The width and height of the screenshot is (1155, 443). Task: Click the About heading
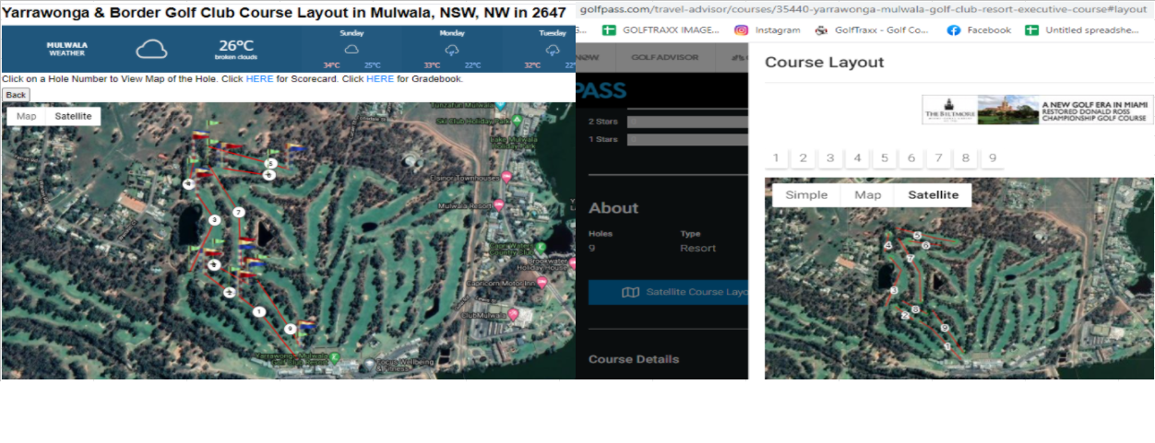[613, 208]
